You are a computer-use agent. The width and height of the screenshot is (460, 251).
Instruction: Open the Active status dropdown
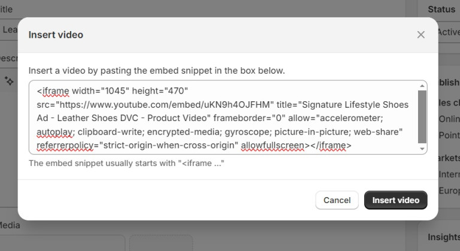pyautogui.click(x=449, y=32)
